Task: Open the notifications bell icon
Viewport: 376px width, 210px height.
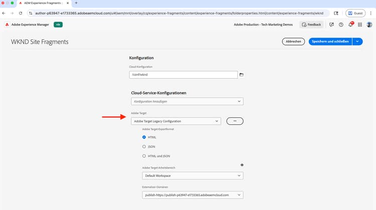Action: click(350, 25)
